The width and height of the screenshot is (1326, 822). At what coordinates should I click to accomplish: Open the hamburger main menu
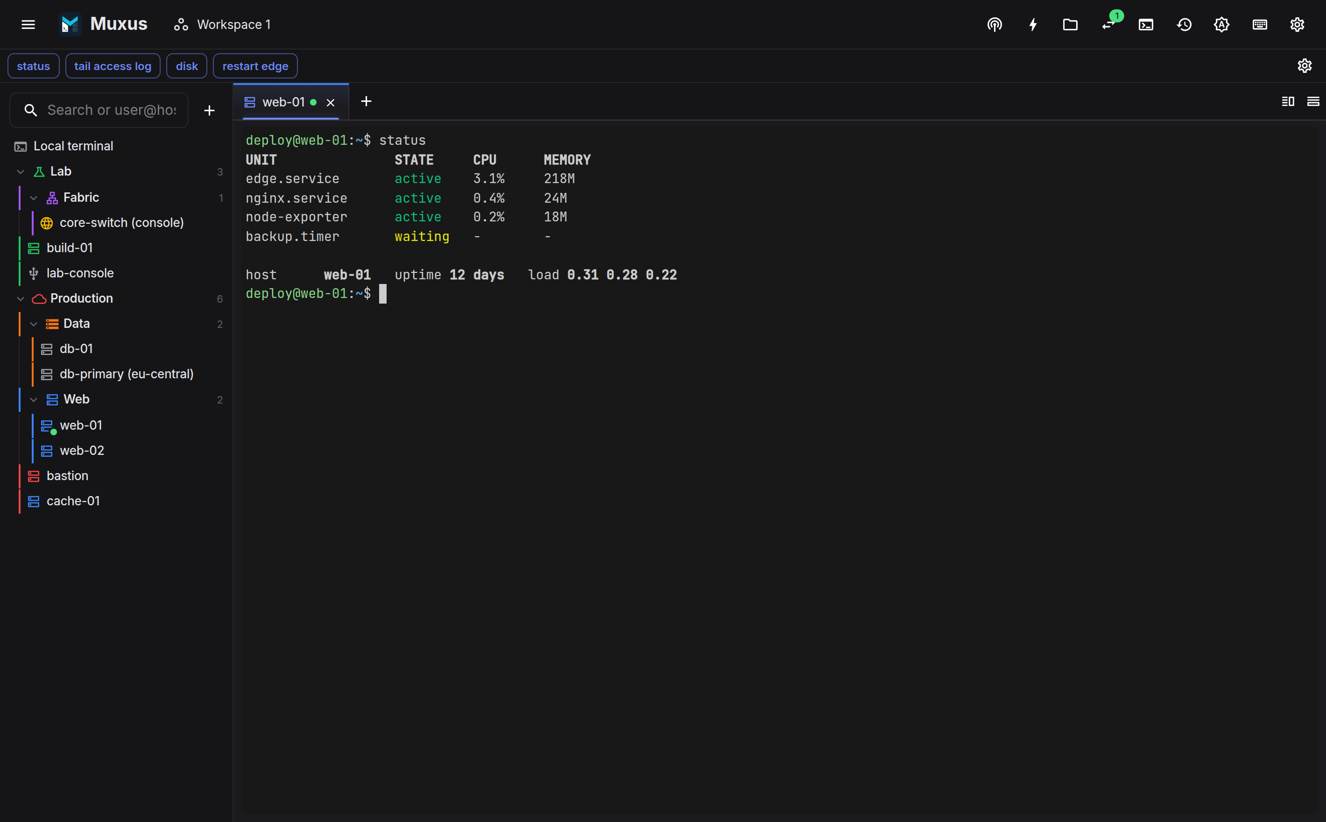pyautogui.click(x=28, y=24)
